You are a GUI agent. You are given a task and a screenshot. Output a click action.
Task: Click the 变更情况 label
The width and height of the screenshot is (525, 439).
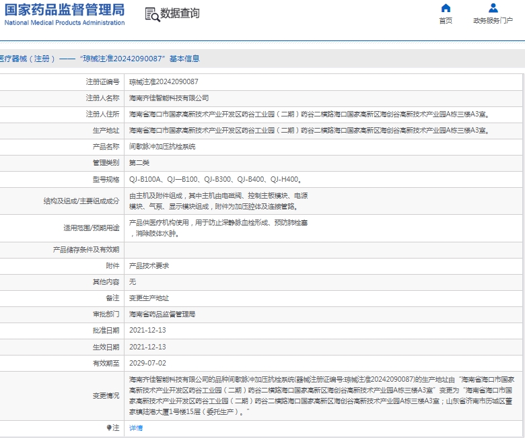[106, 396]
